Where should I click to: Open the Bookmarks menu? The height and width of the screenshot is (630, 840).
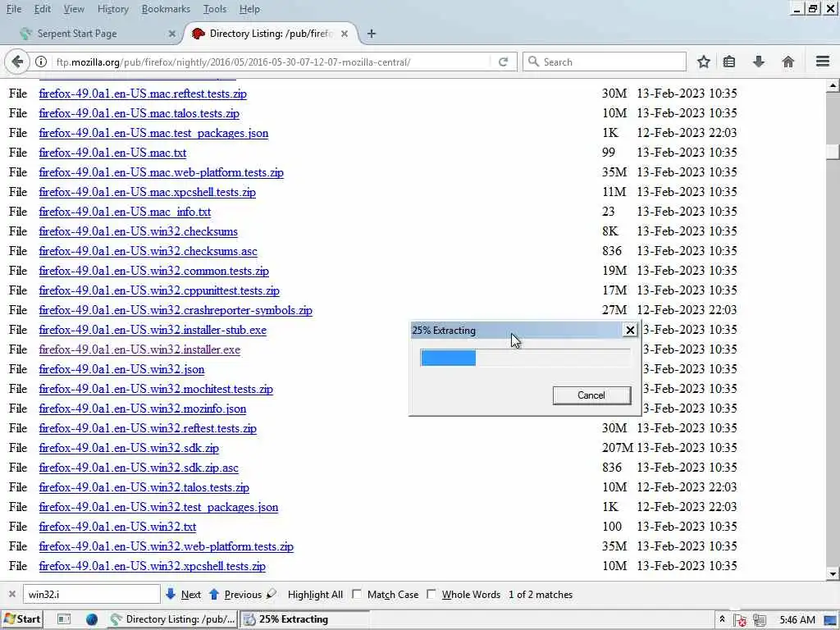tap(166, 9)
